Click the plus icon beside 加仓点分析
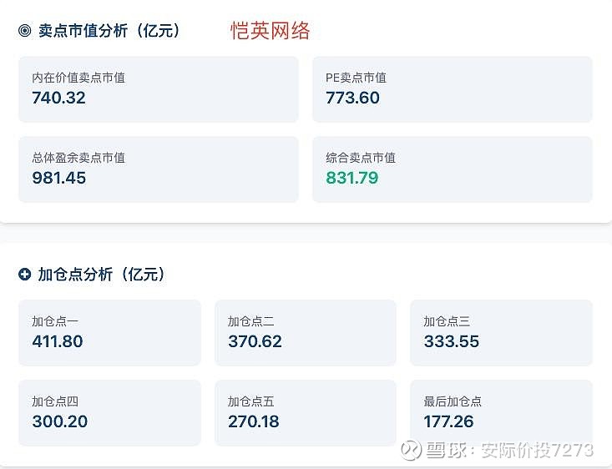This screenshot has width=612, height=469. click(25, 275)
